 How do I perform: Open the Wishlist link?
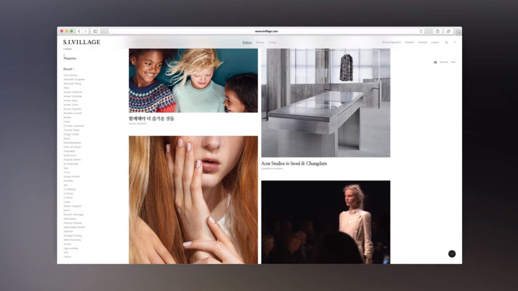tap(410, 42)
